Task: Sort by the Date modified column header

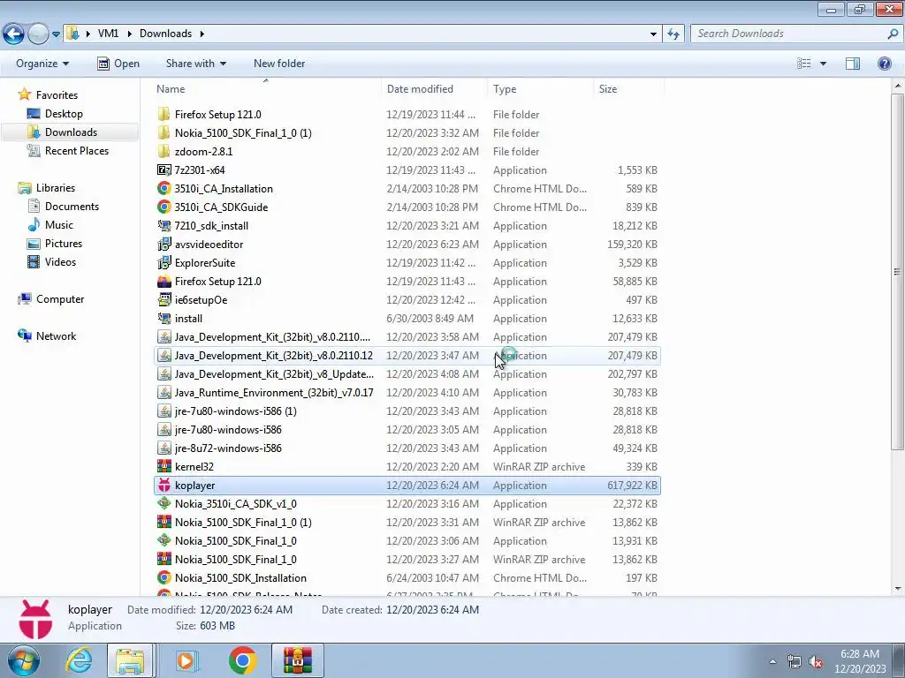Action: pyautogui.click(x=434, y=89)
